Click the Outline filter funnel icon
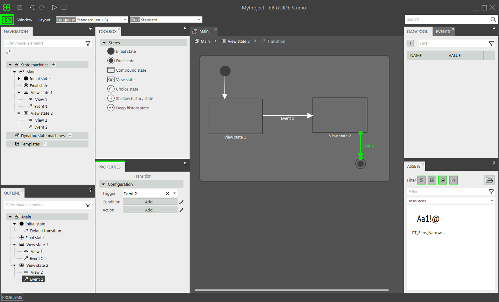 [88, 205]
